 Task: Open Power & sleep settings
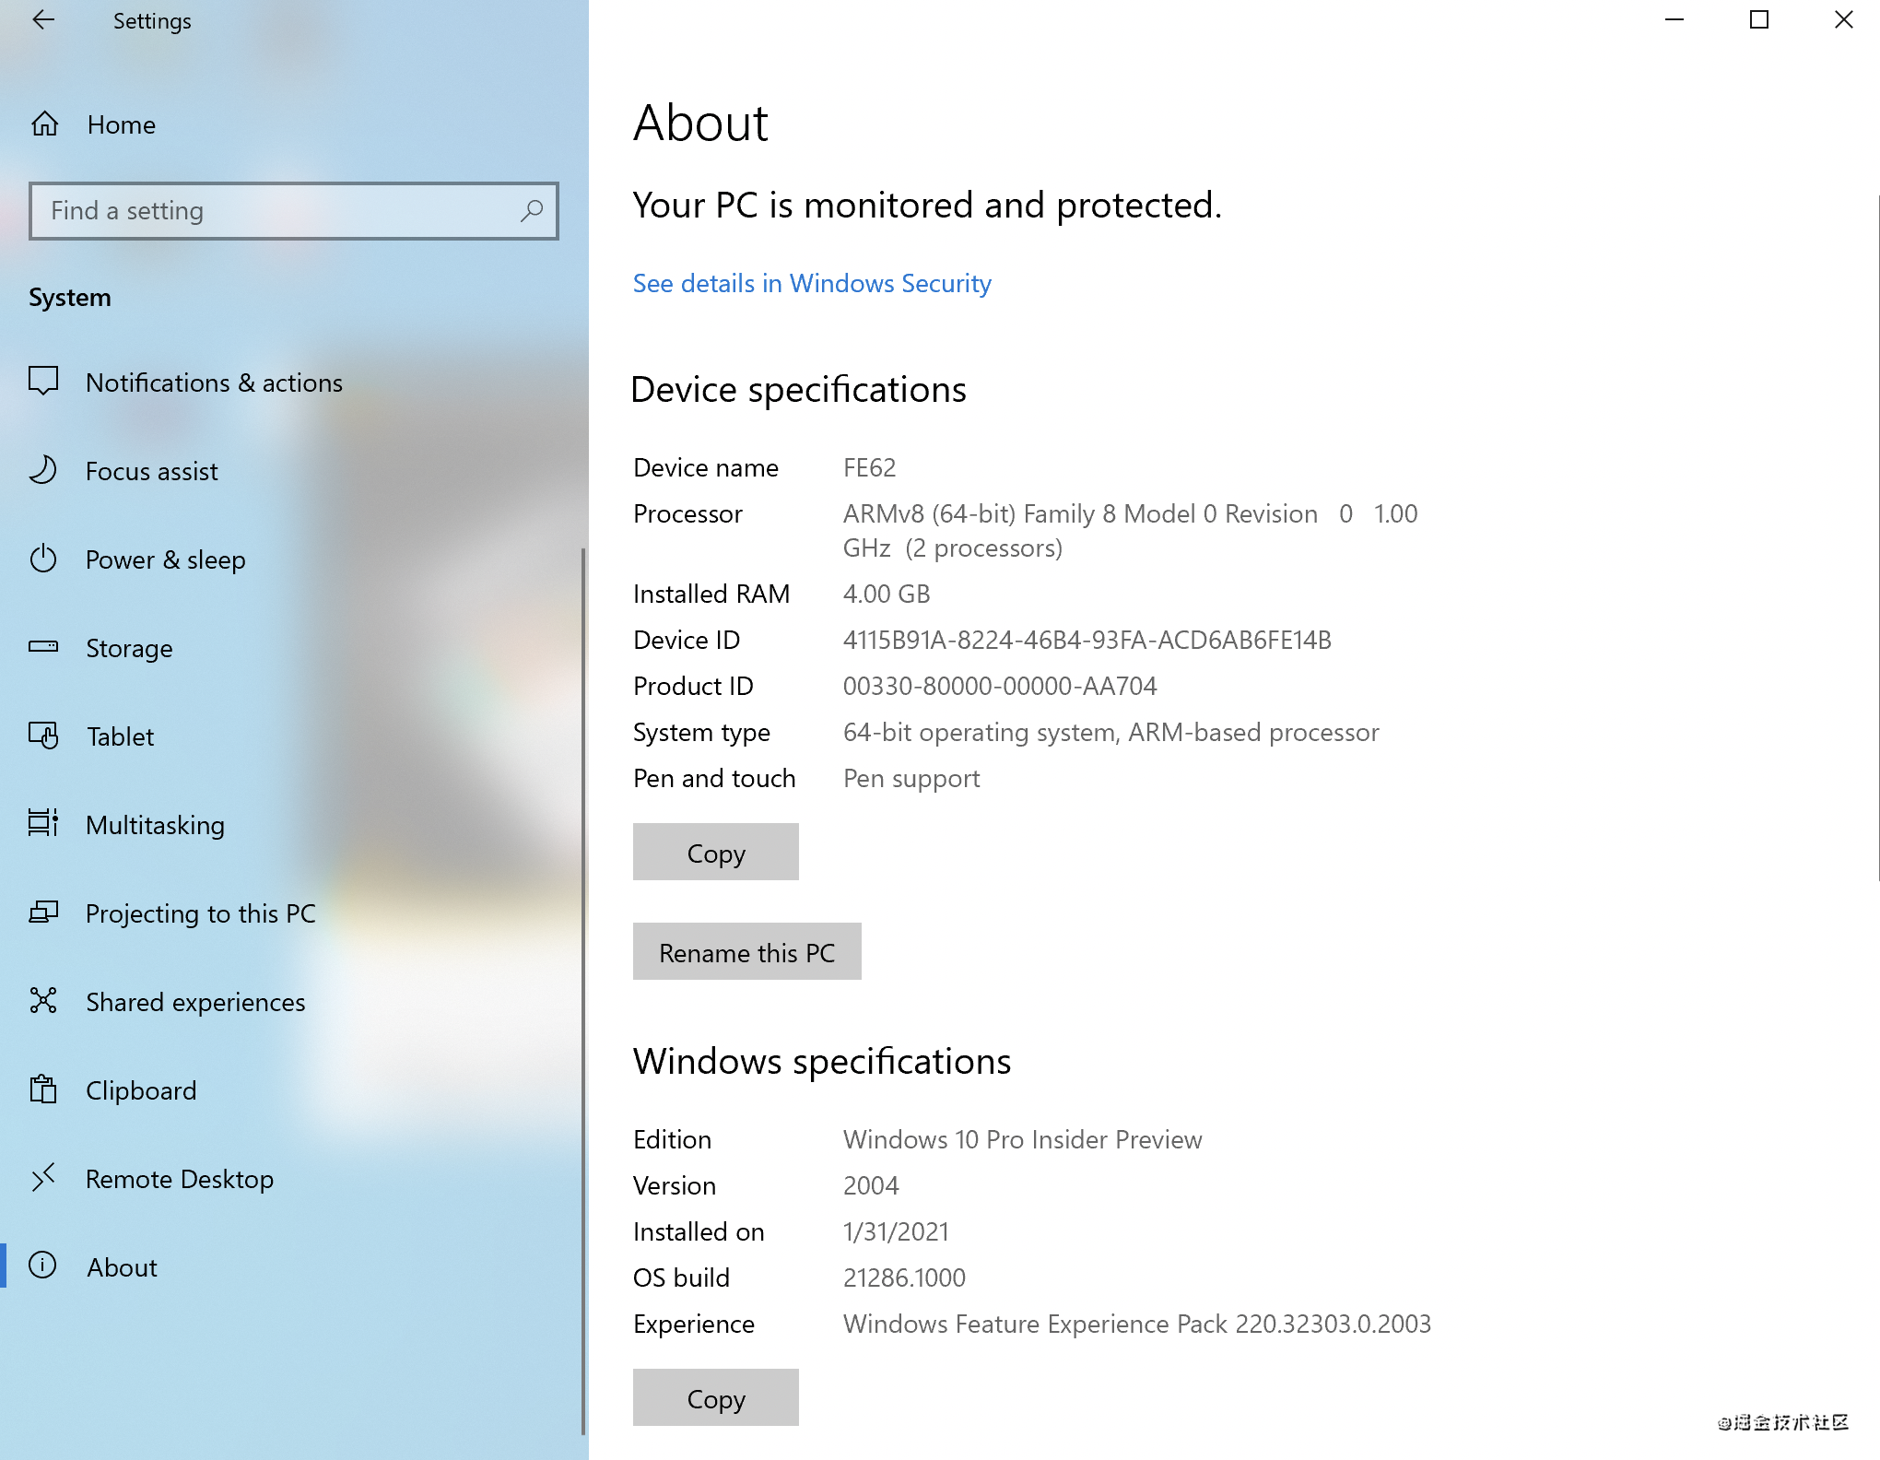(x=165, y=559)
